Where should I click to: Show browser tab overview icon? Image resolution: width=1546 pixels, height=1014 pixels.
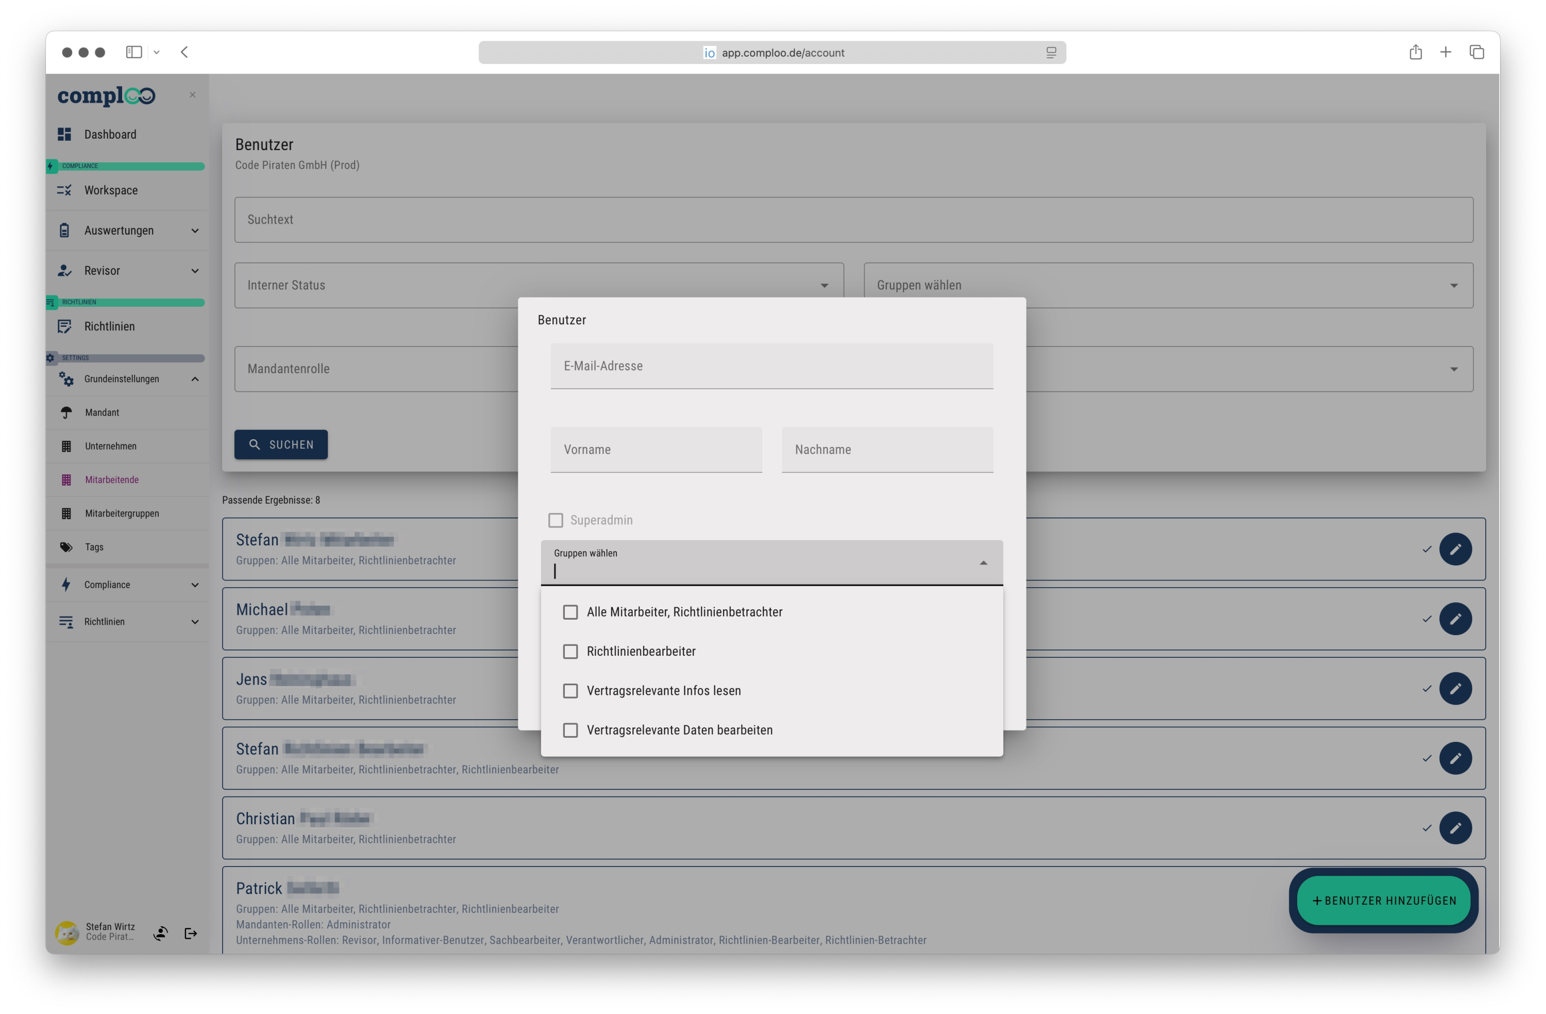[x=1476, y=52]
